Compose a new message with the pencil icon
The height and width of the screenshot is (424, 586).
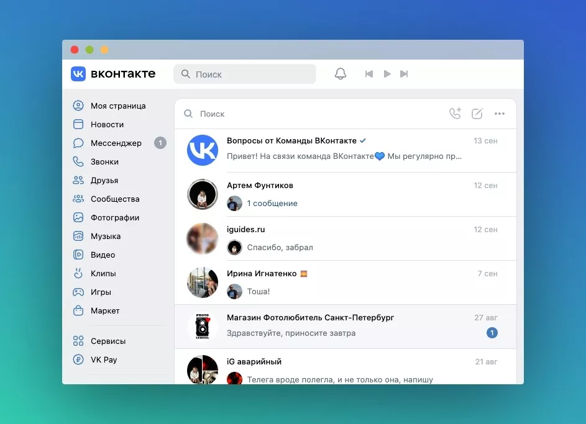pos(477,114)
